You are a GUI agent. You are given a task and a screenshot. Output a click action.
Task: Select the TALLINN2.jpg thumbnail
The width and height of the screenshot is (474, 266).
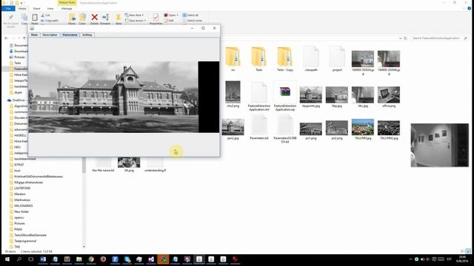(389, 128)
